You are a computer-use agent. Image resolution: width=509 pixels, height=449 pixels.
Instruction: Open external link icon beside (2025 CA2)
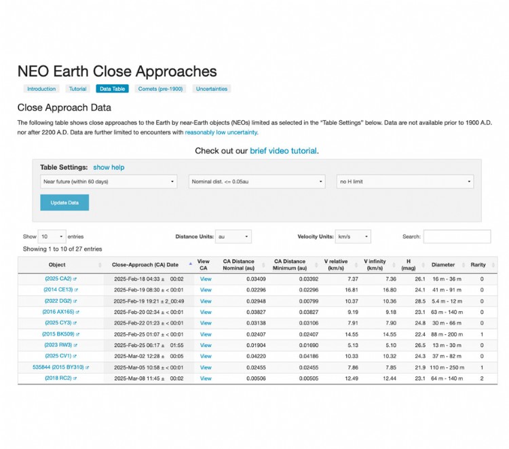click(x=75, y=279)
